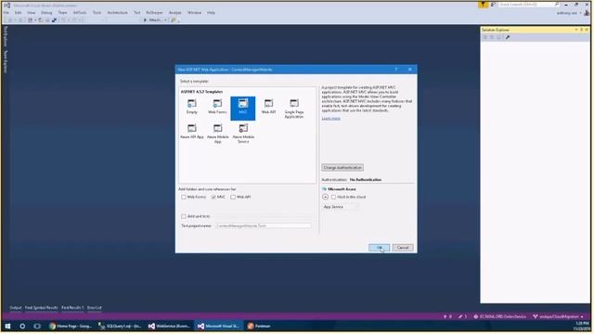Switch to Chrome Home Page taskbar item
The height and width of the screenshot is (334, 594).
click(x=71, y=326)
